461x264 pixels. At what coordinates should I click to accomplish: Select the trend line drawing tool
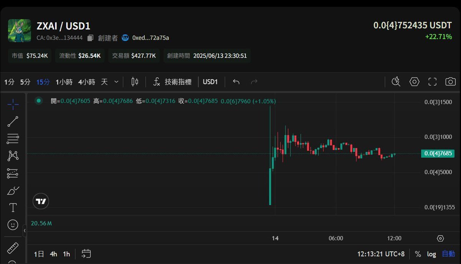point(13,121)
